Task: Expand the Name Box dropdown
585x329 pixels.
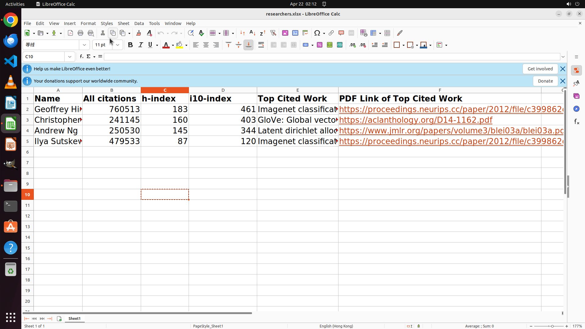Action: click(70, 57)
